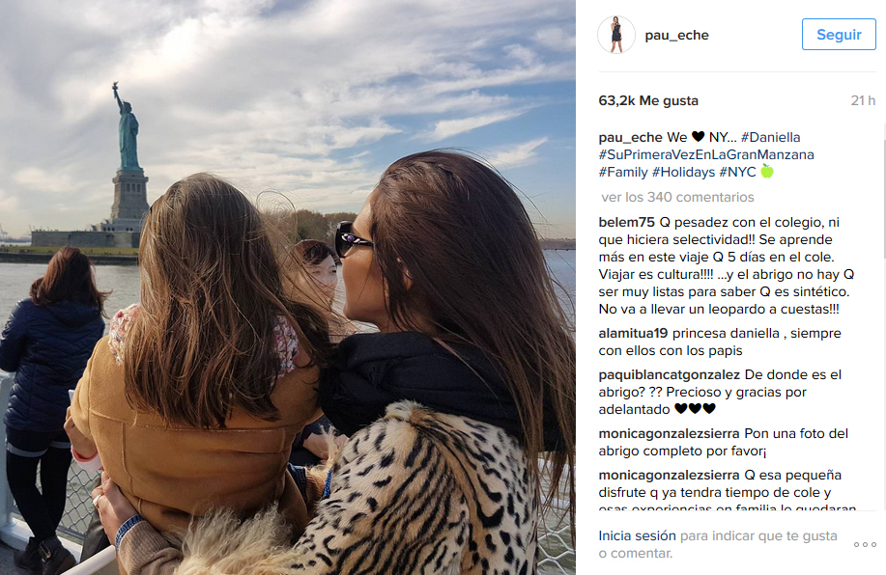Open #SuPrimeraVezEnLaGranManzana hashtag link
886x575 pixels.
click(706, 154)
